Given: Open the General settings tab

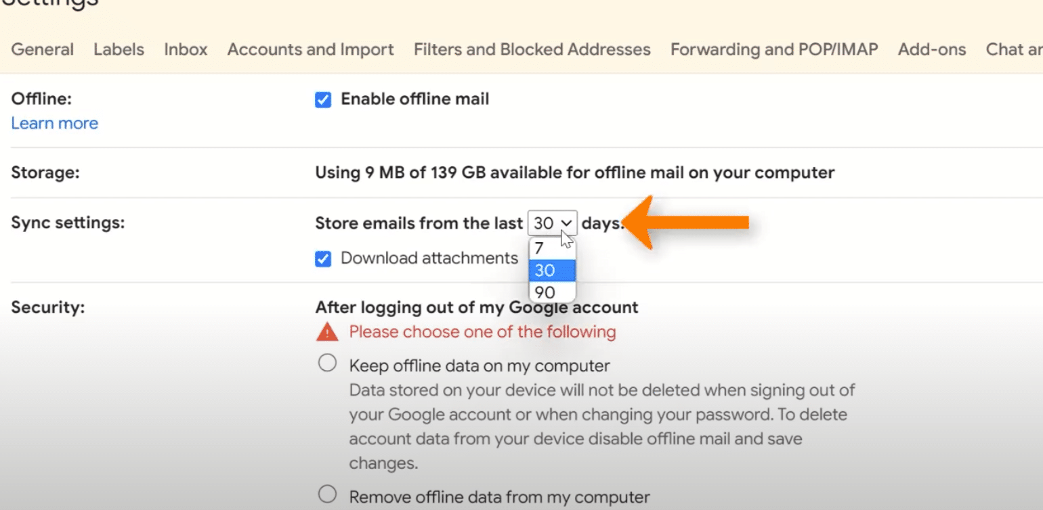Looking at the screenshot, I should tap(43, 49).
